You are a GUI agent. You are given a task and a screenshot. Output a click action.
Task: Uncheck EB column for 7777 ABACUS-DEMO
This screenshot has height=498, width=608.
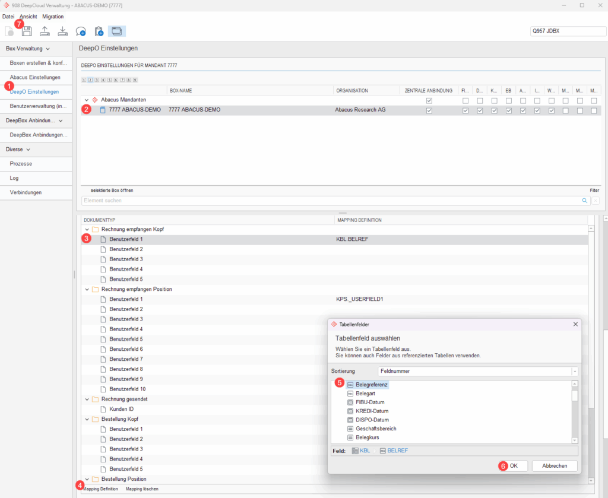click(508, 111)
